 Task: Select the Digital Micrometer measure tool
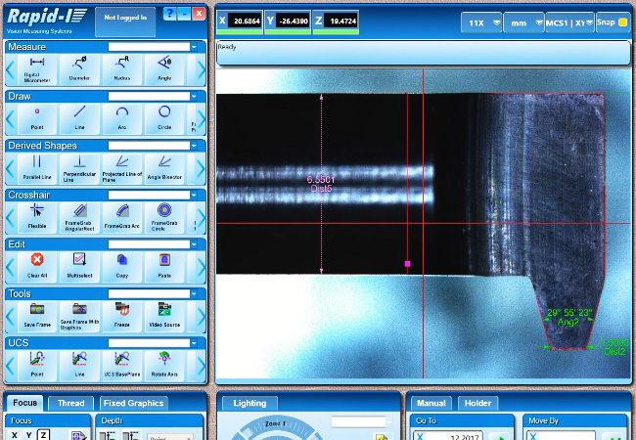tap(37, 68)
